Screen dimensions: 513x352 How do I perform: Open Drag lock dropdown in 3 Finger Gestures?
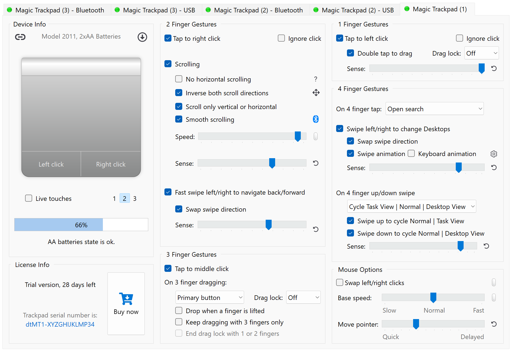[x=303, y=297]
